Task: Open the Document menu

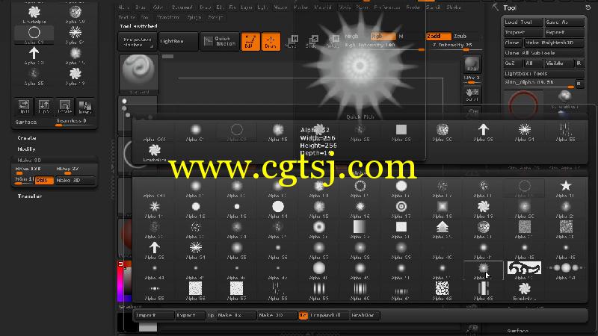Action: [182, 7]
